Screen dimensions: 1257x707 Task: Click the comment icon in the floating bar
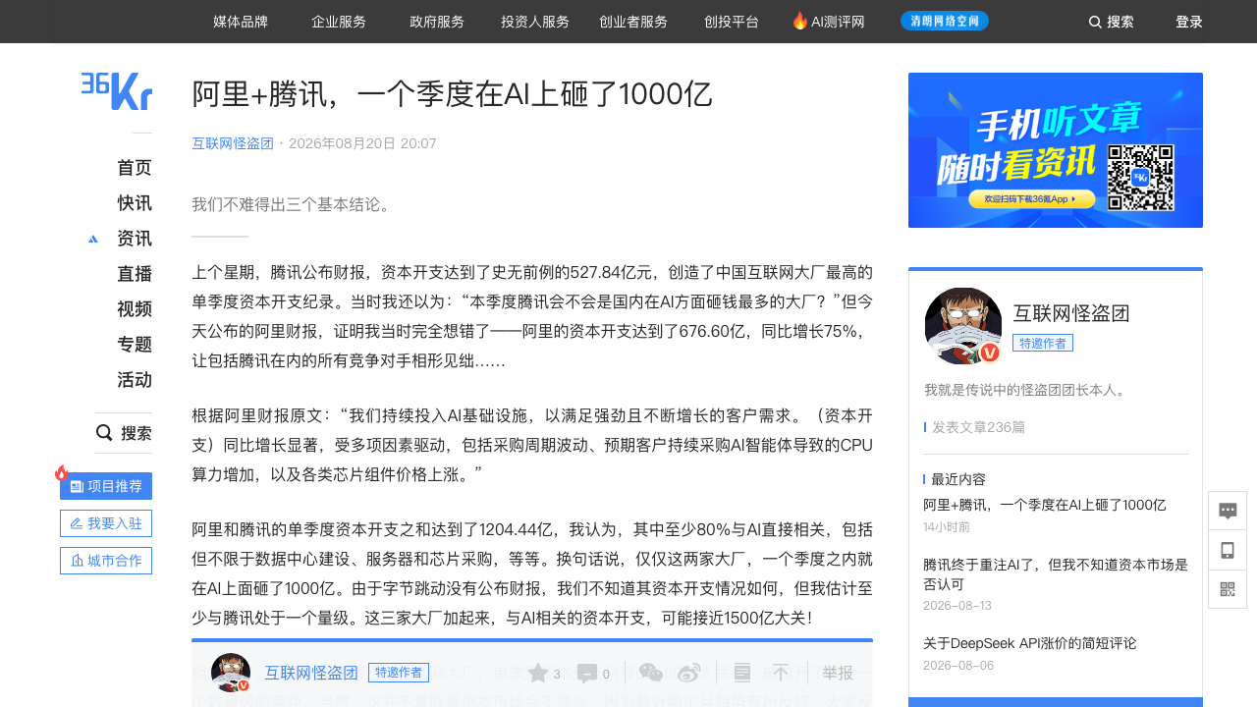587,674
